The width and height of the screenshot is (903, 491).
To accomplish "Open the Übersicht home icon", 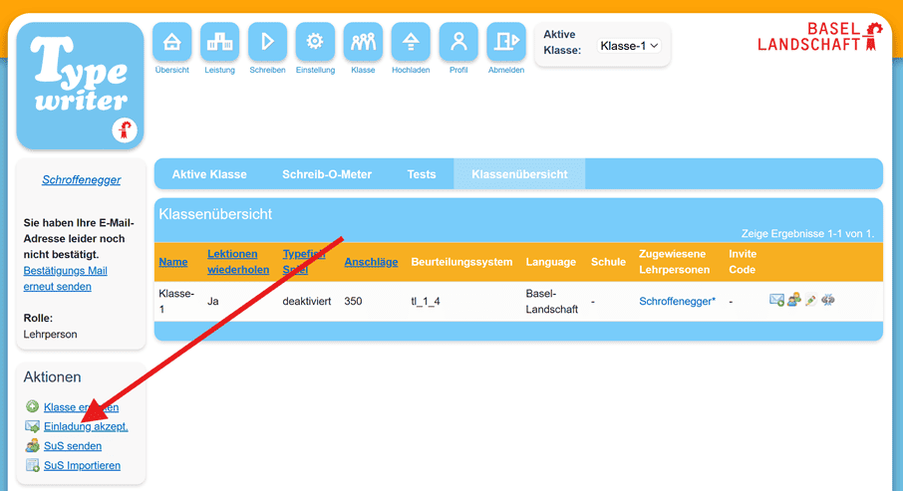I will [x=172, y=42].
